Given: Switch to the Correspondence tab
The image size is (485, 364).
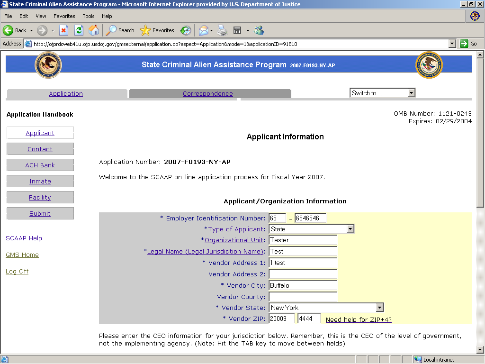Looking at the screenshot, I should coord(208,94).
